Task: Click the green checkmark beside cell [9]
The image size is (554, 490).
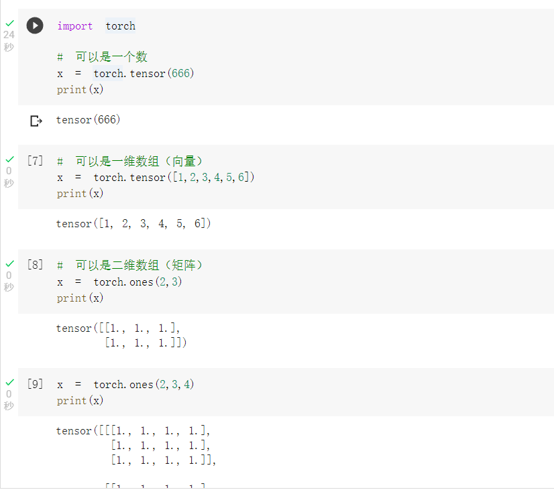Action: pyautogui.click(x=9, y=383)
